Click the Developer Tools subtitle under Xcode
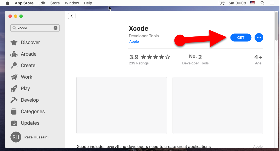This screenshot has height=151, width=280. [x=144, y=36]
